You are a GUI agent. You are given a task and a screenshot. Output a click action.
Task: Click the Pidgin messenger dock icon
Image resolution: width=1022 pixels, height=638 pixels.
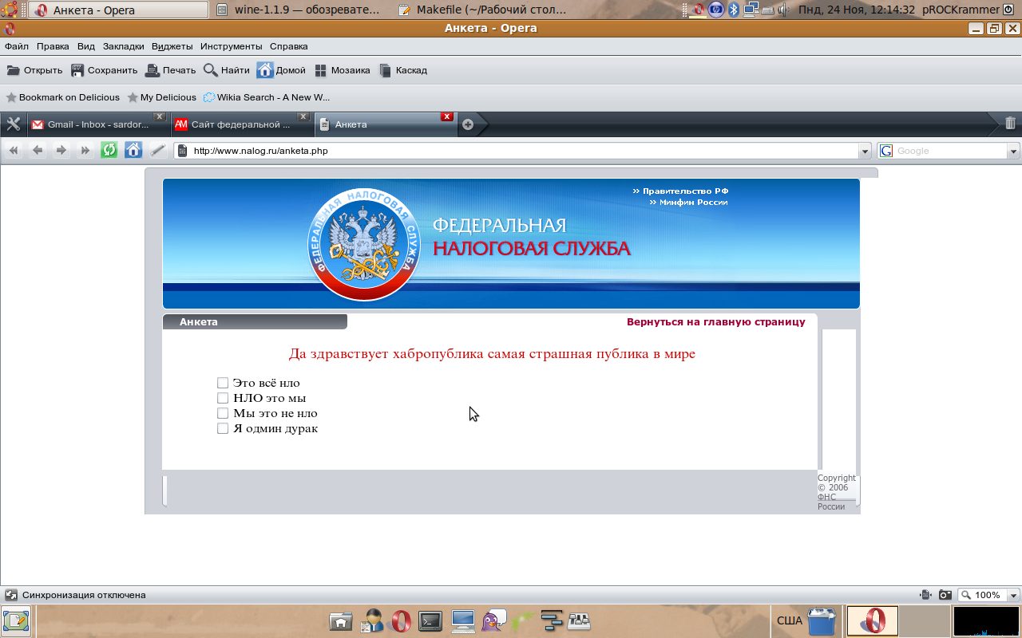(493, 620)
